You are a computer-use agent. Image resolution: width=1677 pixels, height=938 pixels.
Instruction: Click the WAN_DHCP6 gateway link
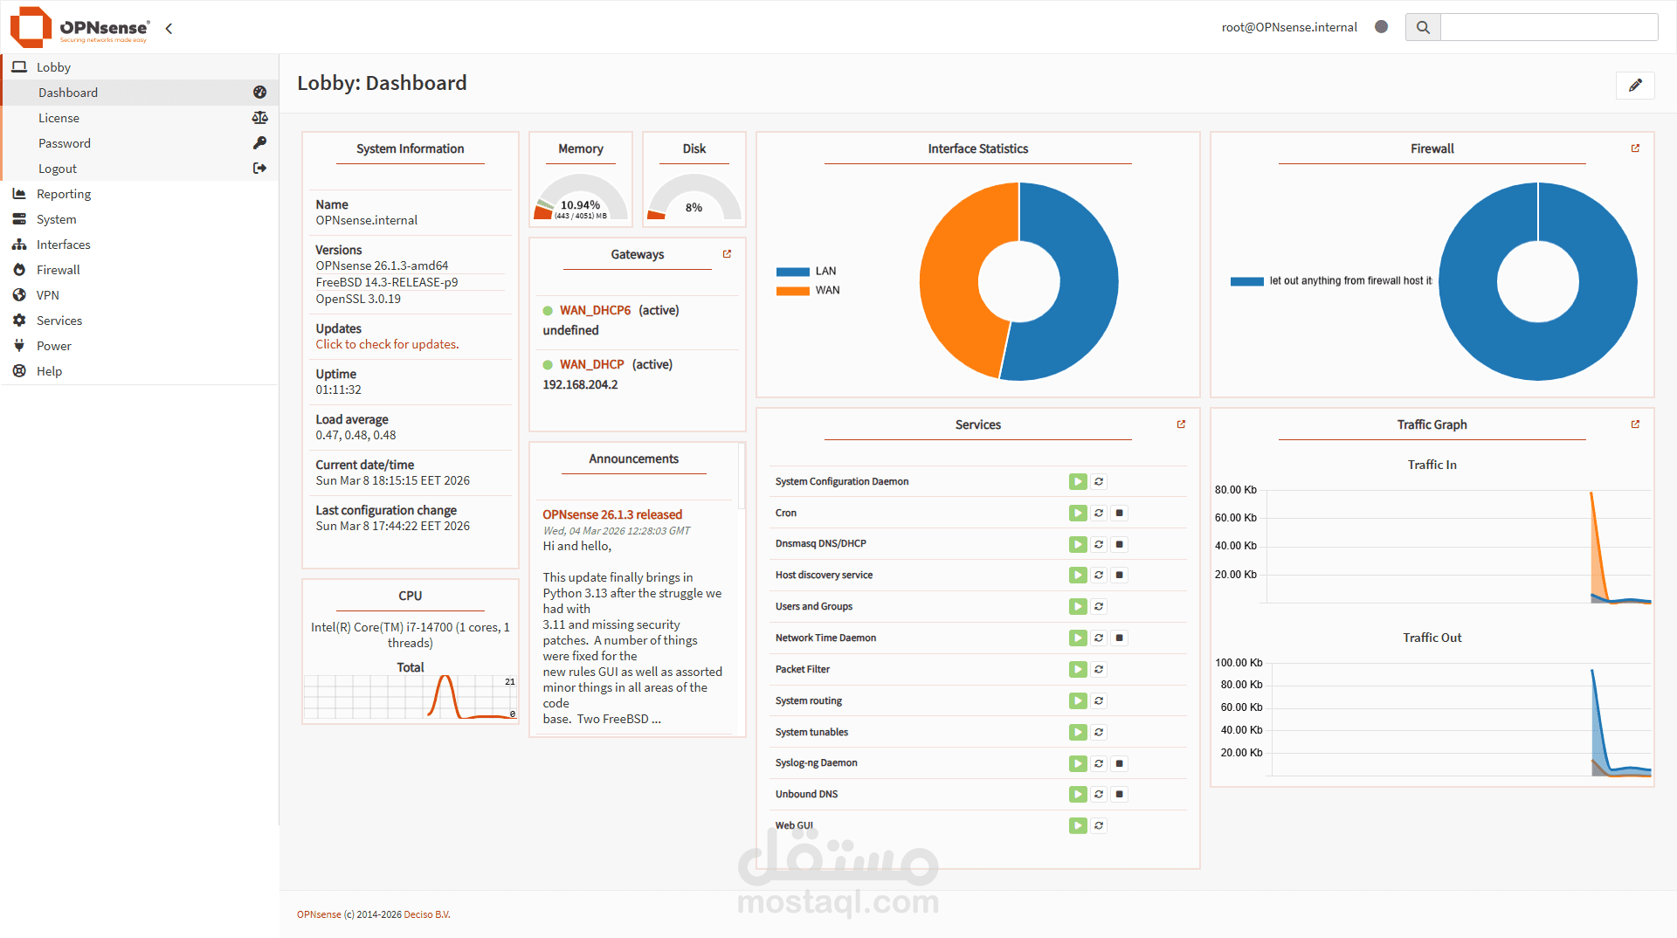click(x=595, y=310)
